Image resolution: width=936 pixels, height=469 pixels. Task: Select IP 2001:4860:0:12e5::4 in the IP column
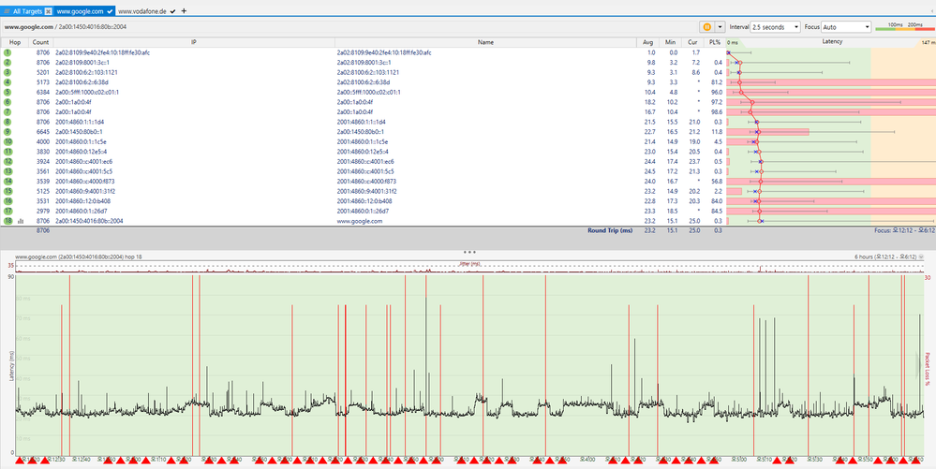pos(81,152)
